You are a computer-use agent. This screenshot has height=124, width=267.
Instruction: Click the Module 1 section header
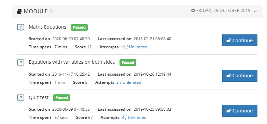(137, 11)
